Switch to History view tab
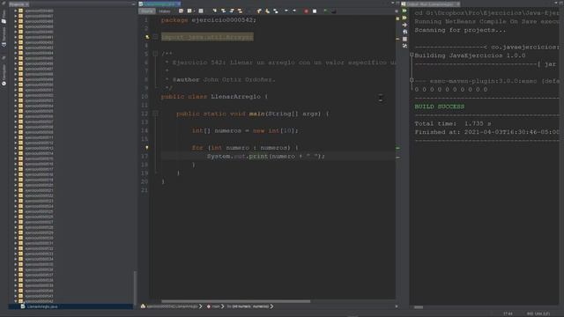Screen dimensions: 564x317 (x=165, y=11)
